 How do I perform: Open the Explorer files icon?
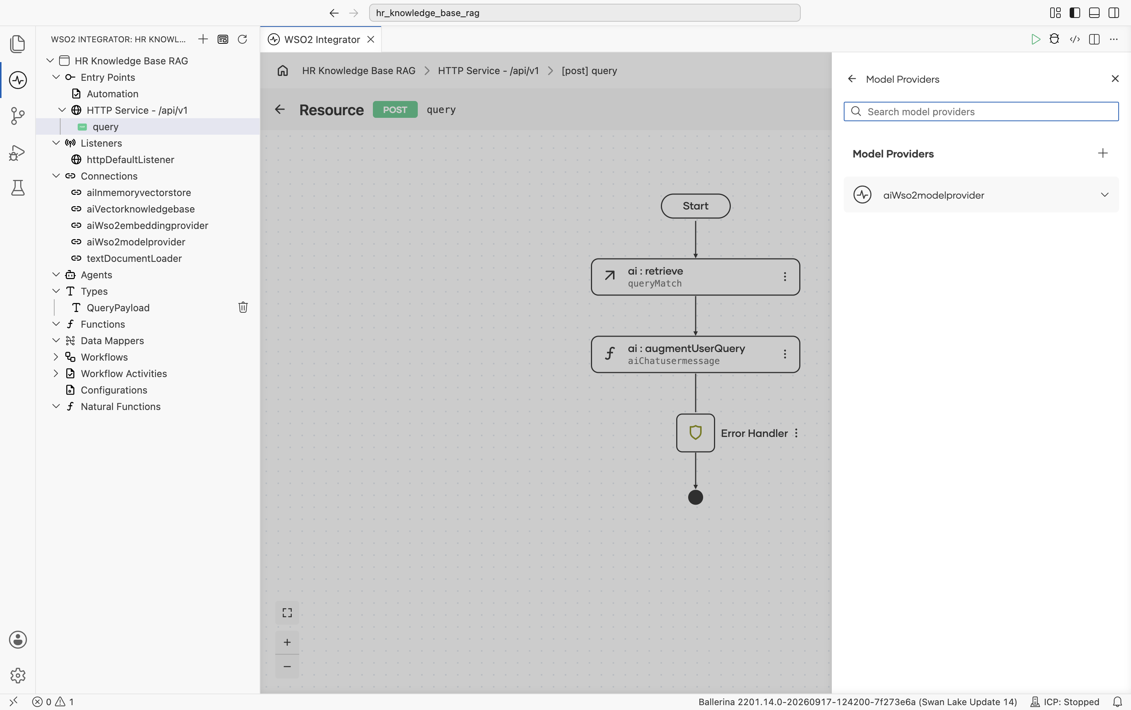[18, 44]
